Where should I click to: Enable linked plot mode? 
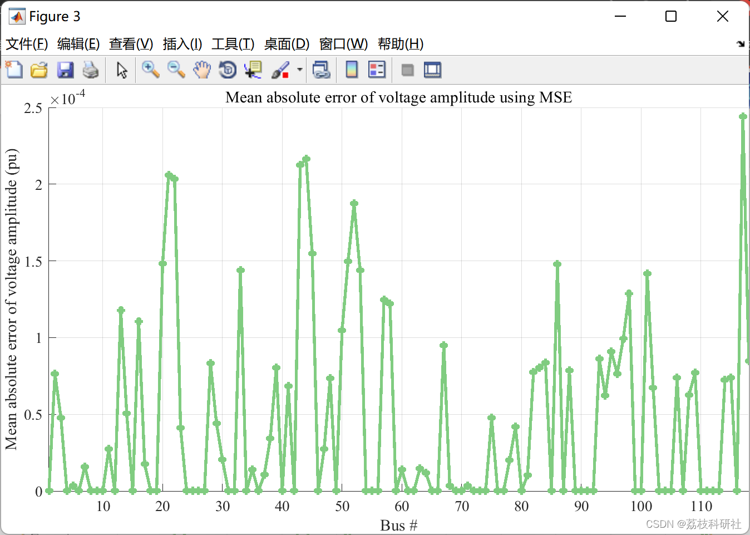[322, 70]
